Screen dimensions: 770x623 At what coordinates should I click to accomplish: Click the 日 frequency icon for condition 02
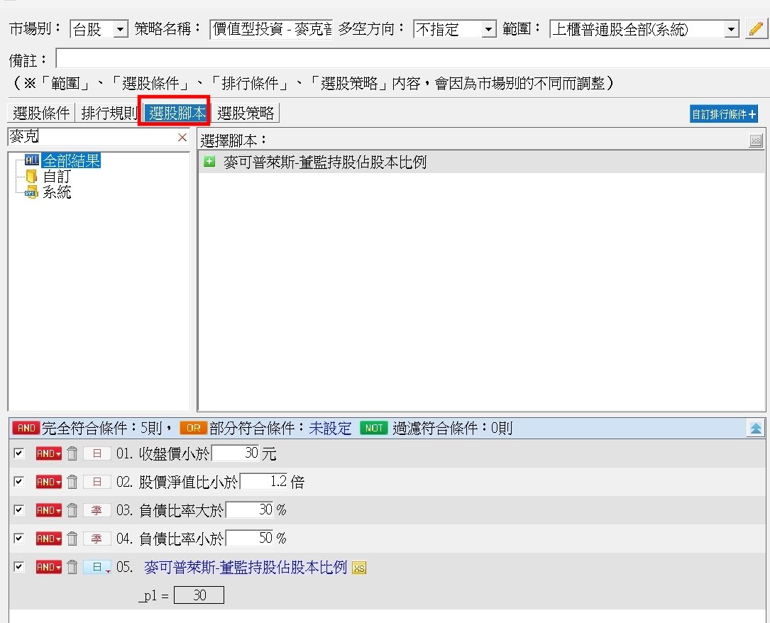click(x=97, y=483)
